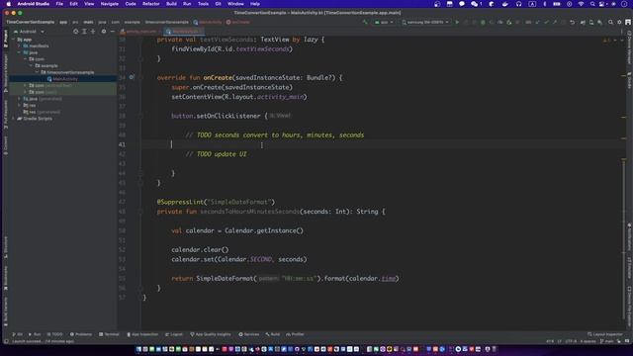633x356 pixels.
Task: Open macOS Spotlight search in menu bar
Action: pyautogui.click(x=592, y=4)
